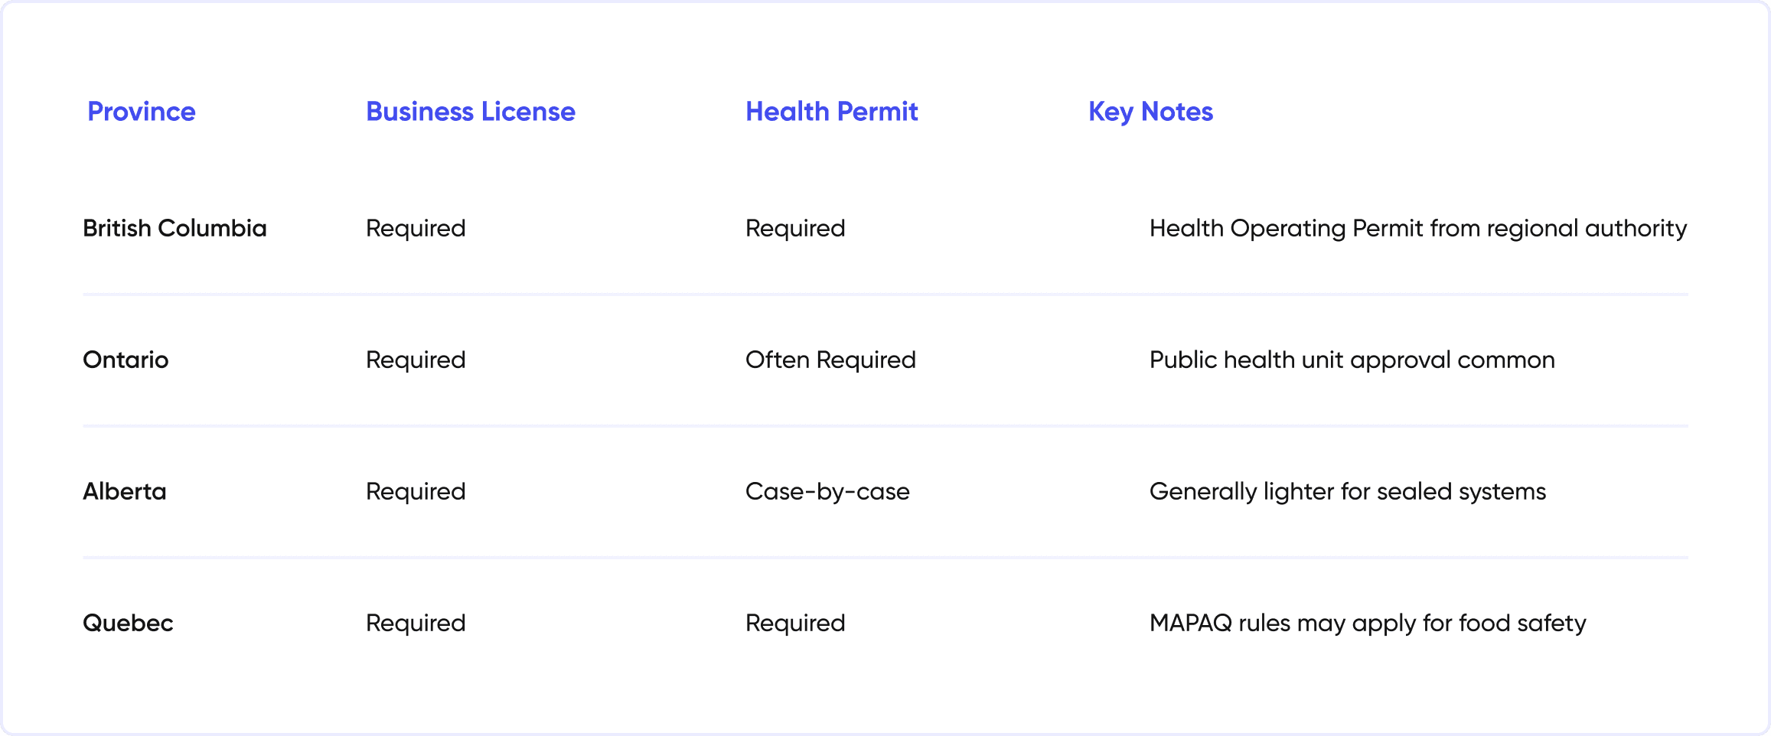Click Alberta's Case-by-case health permit cell
This screenshot has width=1771, height=736.
(827, 492)
